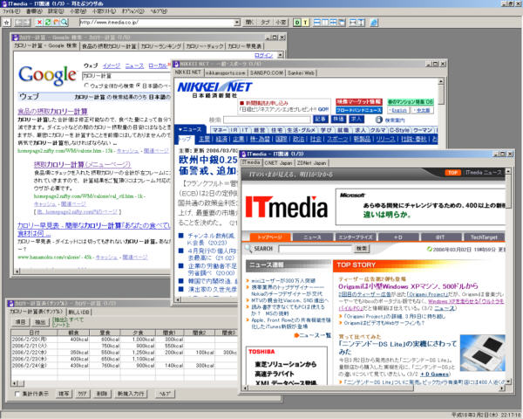This screenshot has height=419, width=523.
Task: Click the タブ button beside the address bar
Action: 265,23
